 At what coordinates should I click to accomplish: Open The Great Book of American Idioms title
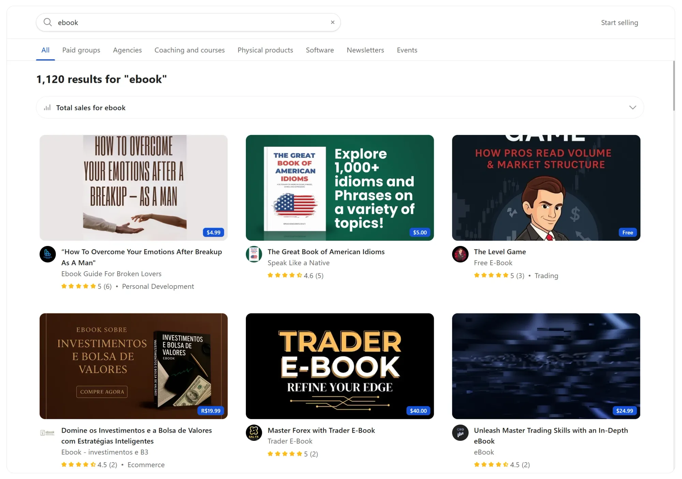click(326, 252)
